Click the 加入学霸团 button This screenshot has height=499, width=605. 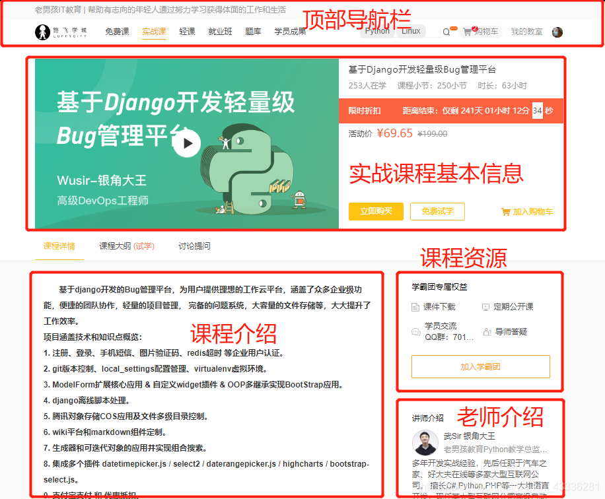(480, 367)
